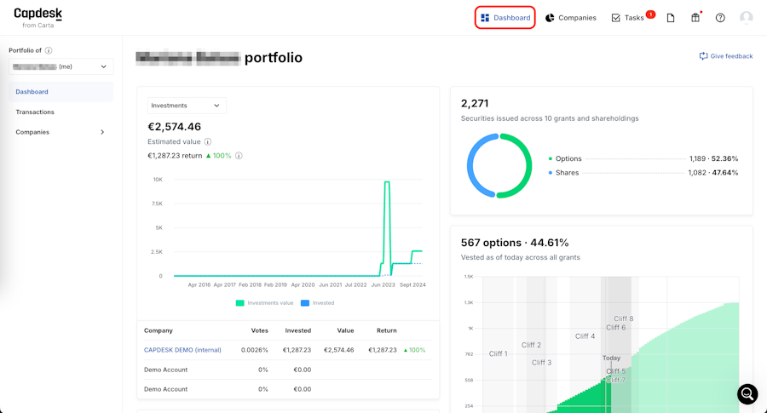The height and width of the screenshot is (413, 767).
Task: Open the CAPDESK DEMO (internal) company link
Action: 182,350
